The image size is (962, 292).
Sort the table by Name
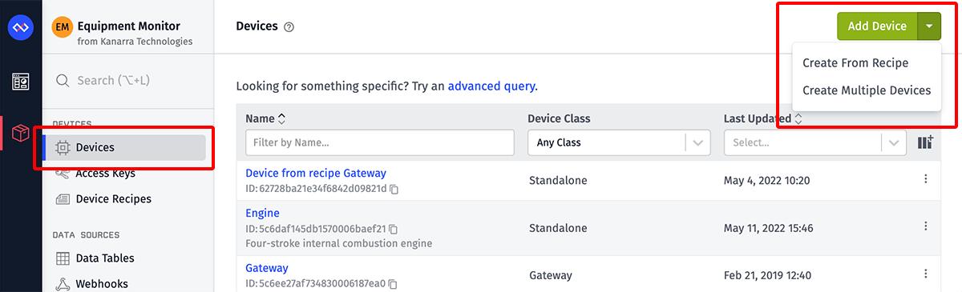click(x=265, y=118)
